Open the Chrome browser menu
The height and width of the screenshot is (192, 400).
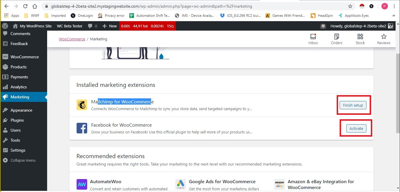point(394,6)
